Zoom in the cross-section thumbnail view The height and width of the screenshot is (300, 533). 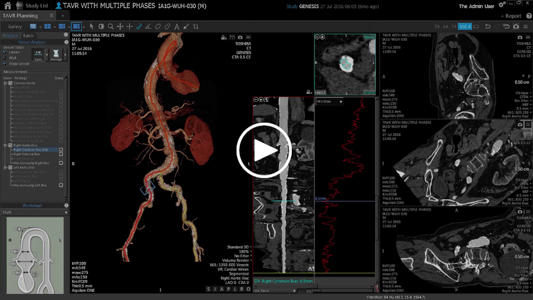click(x=322, y=37)
